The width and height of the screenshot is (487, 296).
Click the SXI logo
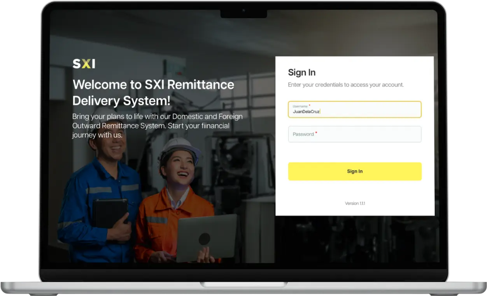click(84, 64)
